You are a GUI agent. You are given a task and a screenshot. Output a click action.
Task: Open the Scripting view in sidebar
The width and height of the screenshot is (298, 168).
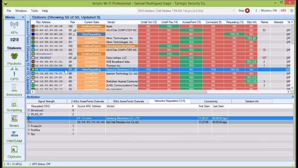point(14,105)
